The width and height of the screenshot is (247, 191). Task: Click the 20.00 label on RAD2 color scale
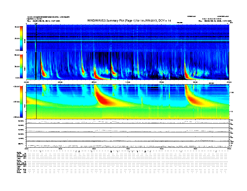tap(17, 38)
